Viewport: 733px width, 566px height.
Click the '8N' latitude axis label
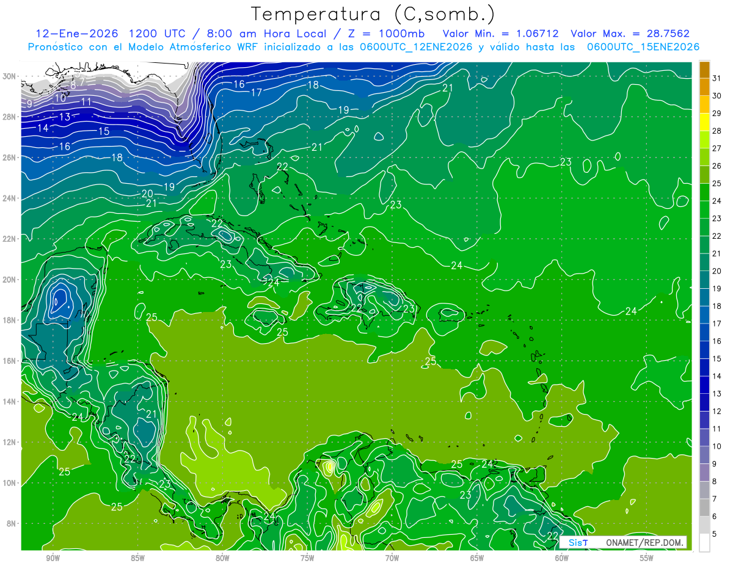[x=11, y=523]
